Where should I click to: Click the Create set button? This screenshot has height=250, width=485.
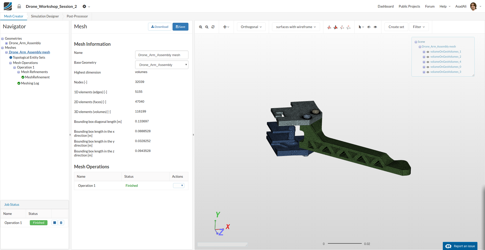396,27
